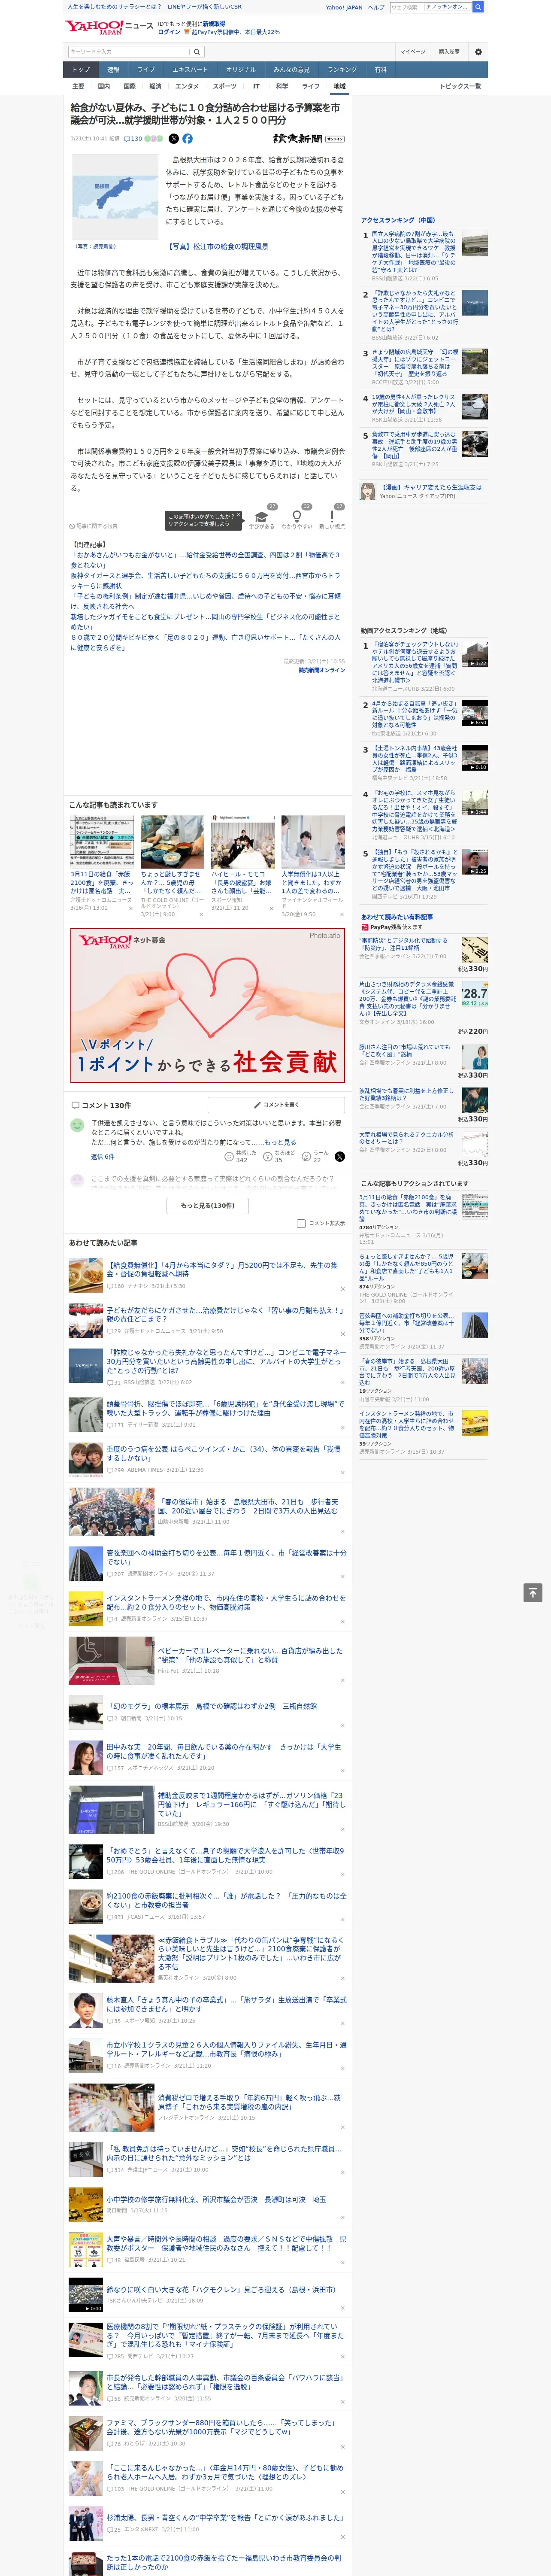
Task: Open the 地域 category
Action: point(339,86)
